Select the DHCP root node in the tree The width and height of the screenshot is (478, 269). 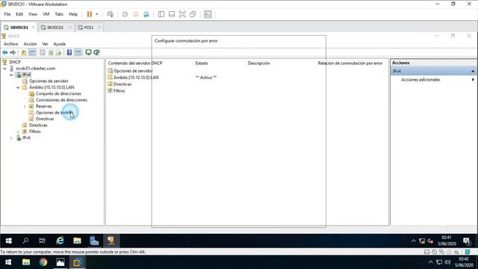coord(15,62)
